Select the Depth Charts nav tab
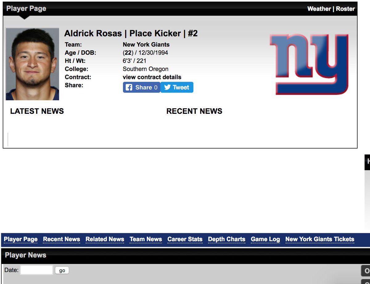The height and width of the screenshot is (284, 370). 227,239
